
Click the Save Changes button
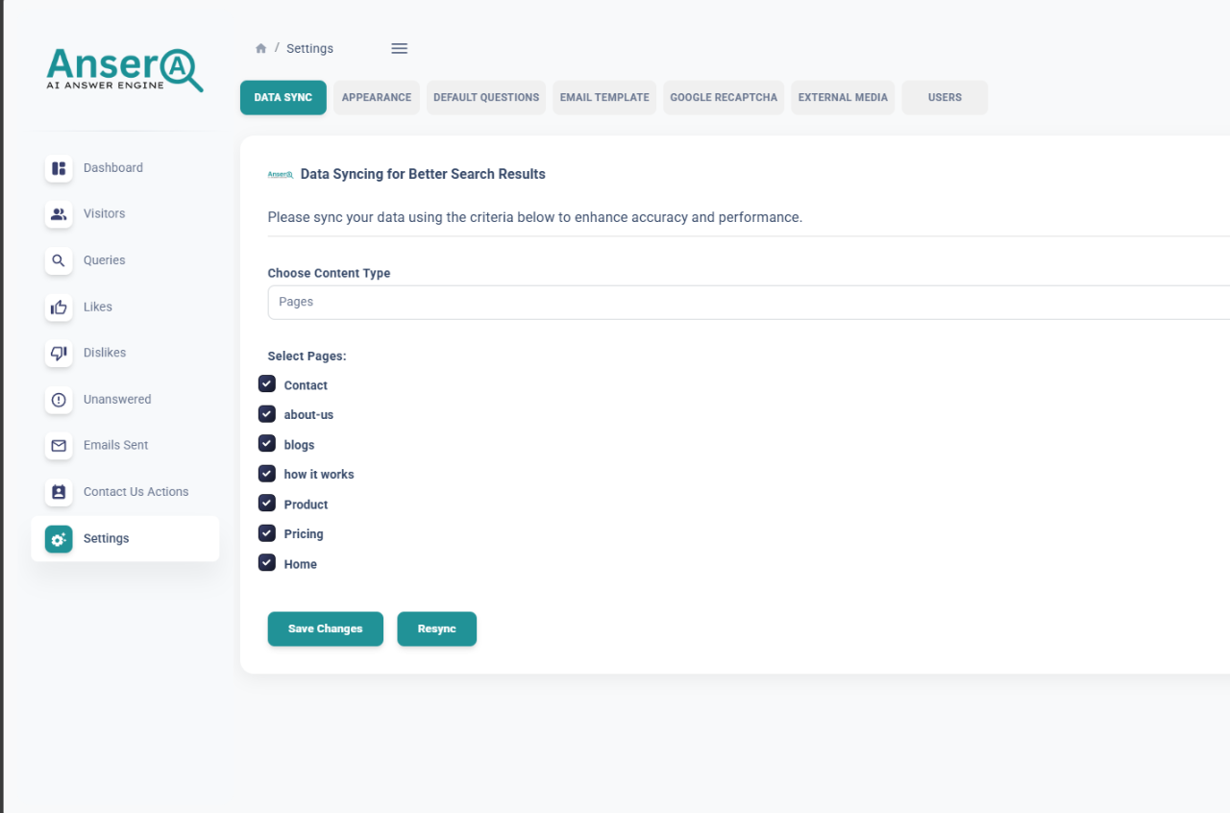pyautogui.click(x=326, y=628)
